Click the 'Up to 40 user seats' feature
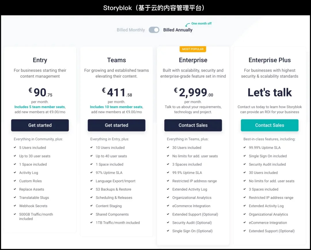 click(111, 156)
